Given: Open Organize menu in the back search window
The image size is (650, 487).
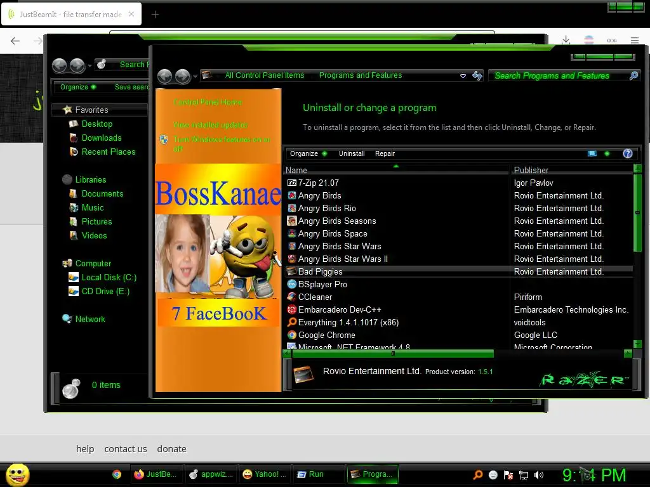Looking at the screenshot, I should (78, 87).
